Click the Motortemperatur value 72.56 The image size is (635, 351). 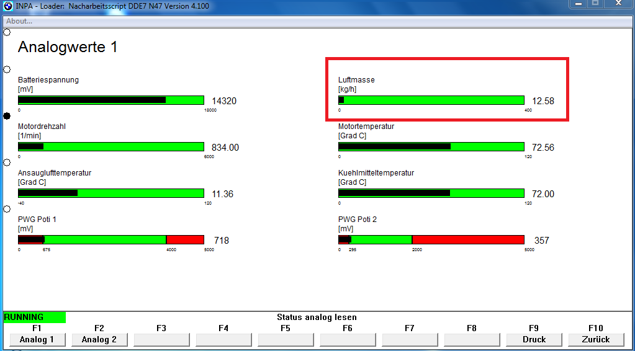(543, 148)
